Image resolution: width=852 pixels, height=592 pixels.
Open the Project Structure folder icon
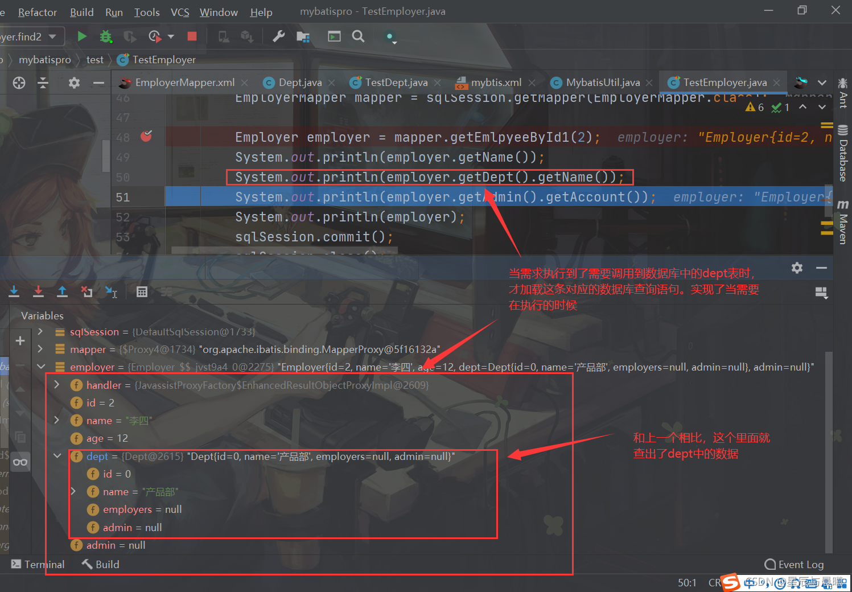click(303, 36)
